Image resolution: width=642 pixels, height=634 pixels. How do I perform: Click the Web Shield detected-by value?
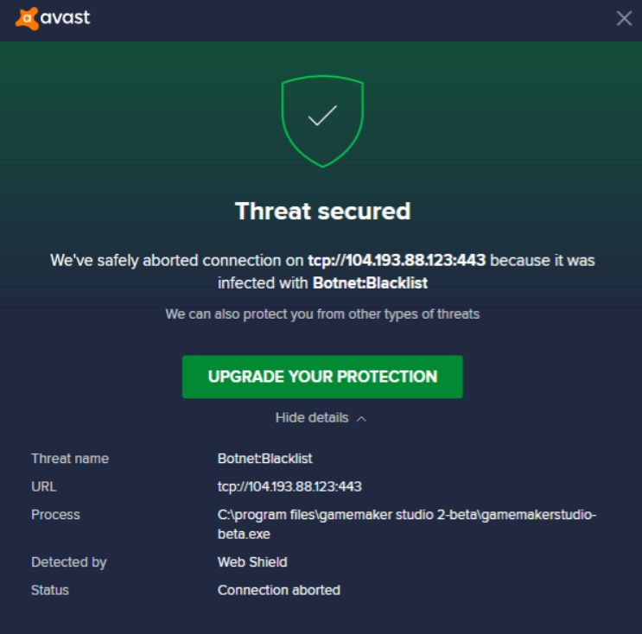tap(252, 562)
